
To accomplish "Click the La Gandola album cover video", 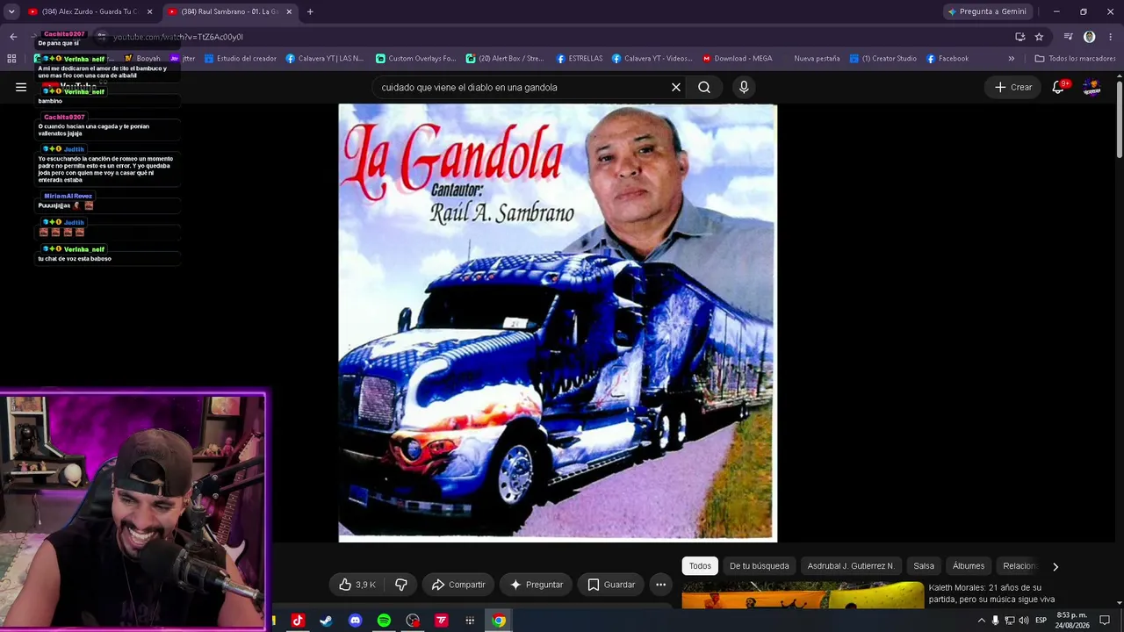I will pyautogui.click(x=558, y=323).
